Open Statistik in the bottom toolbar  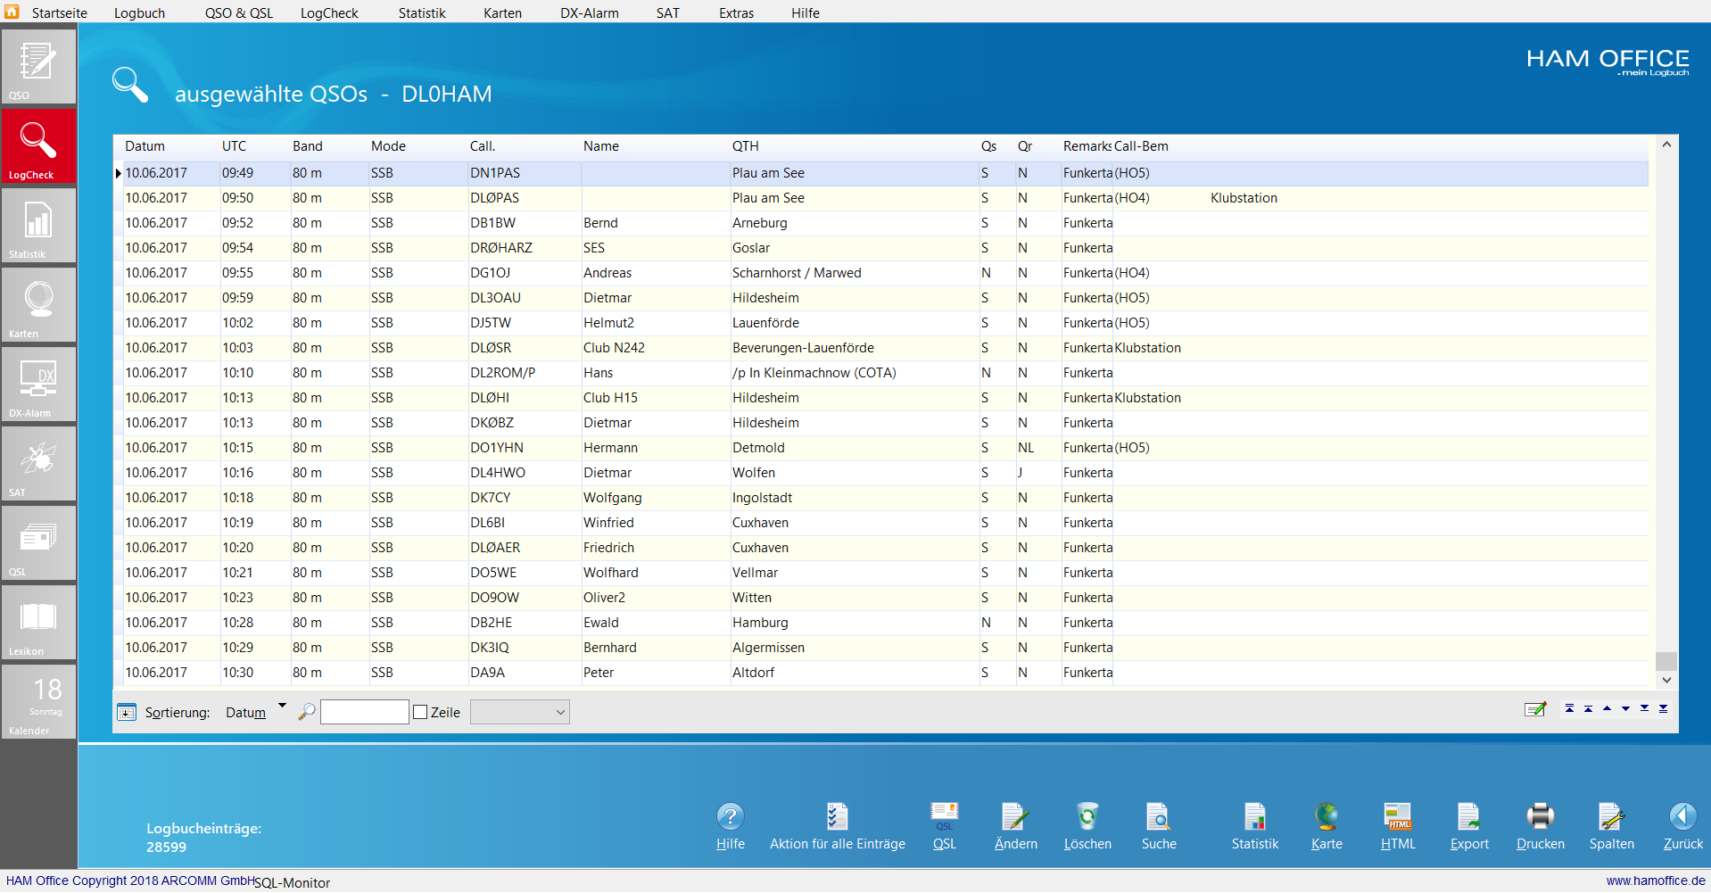1254,816
